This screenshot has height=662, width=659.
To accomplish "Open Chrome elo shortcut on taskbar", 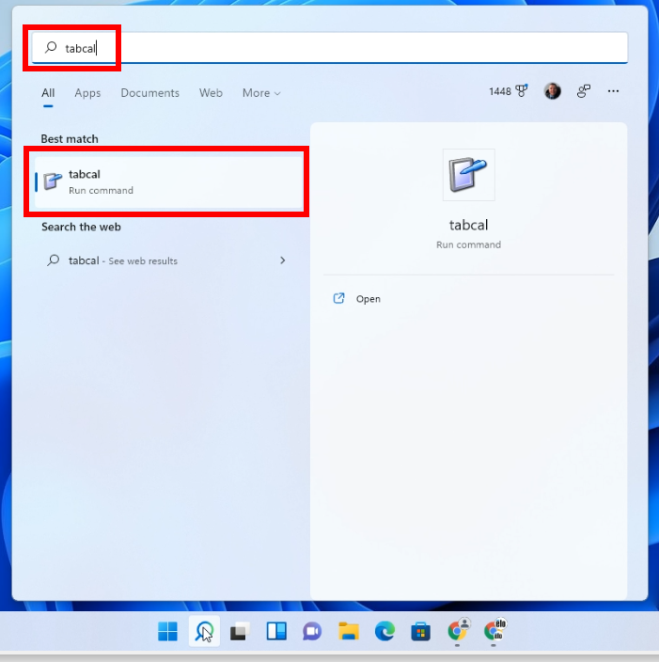I will click(x=494, y=630).
